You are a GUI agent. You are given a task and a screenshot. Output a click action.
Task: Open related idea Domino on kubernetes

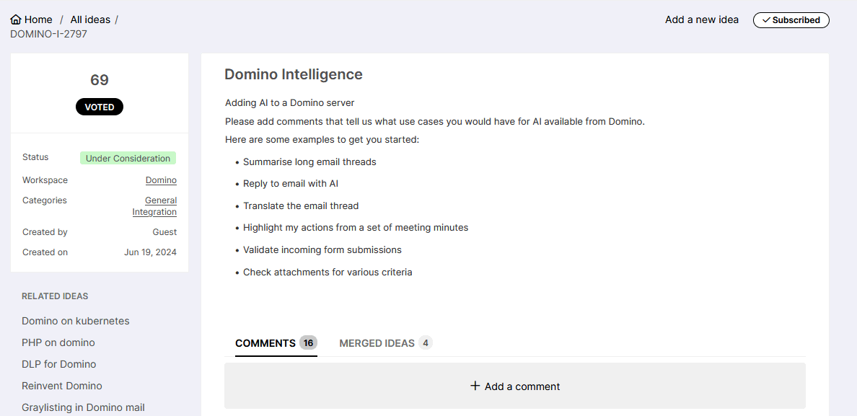[x=76, y=321]
